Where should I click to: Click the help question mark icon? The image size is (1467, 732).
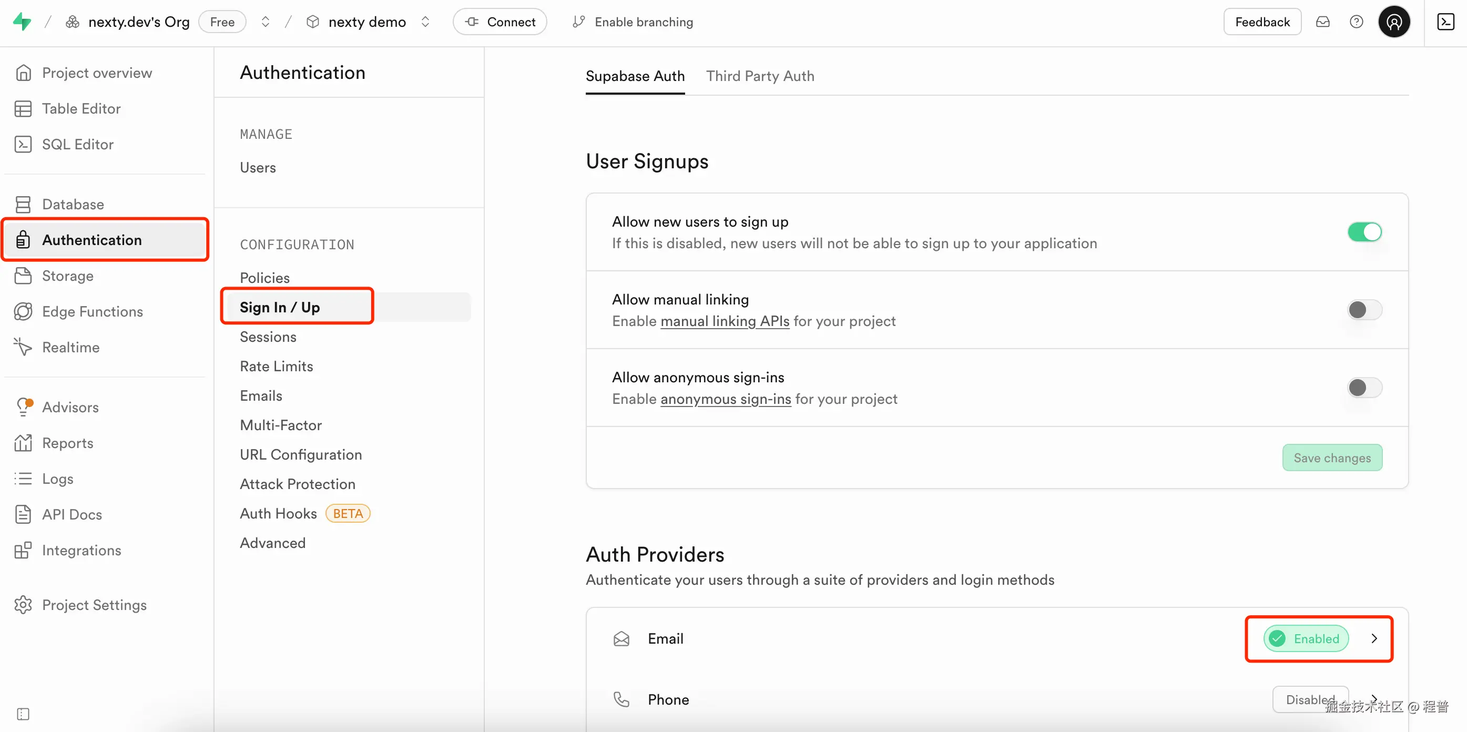[x=1356, y=22]
